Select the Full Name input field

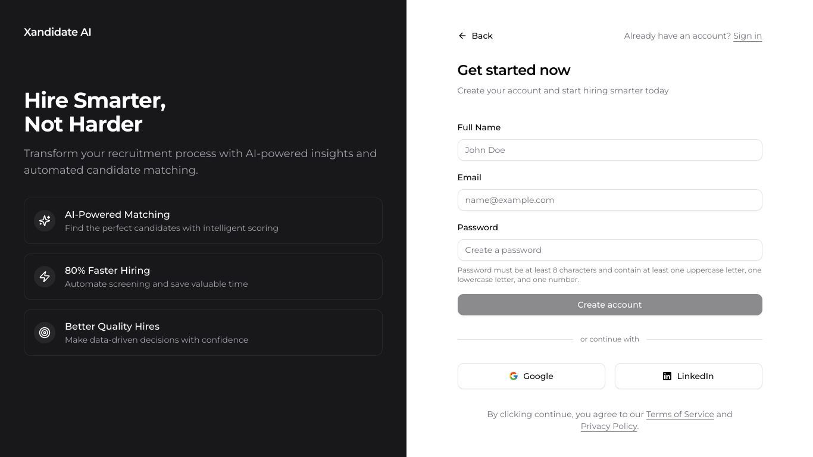coord(609,150)
